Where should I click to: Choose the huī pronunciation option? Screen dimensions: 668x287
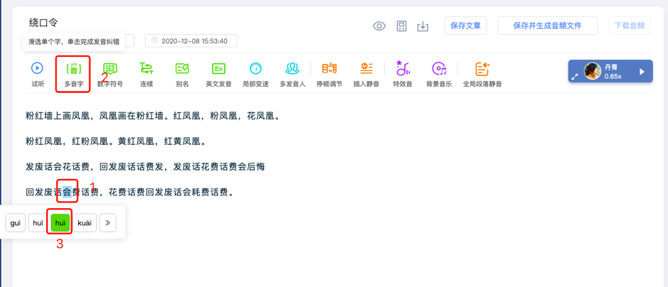pos(38,223)
